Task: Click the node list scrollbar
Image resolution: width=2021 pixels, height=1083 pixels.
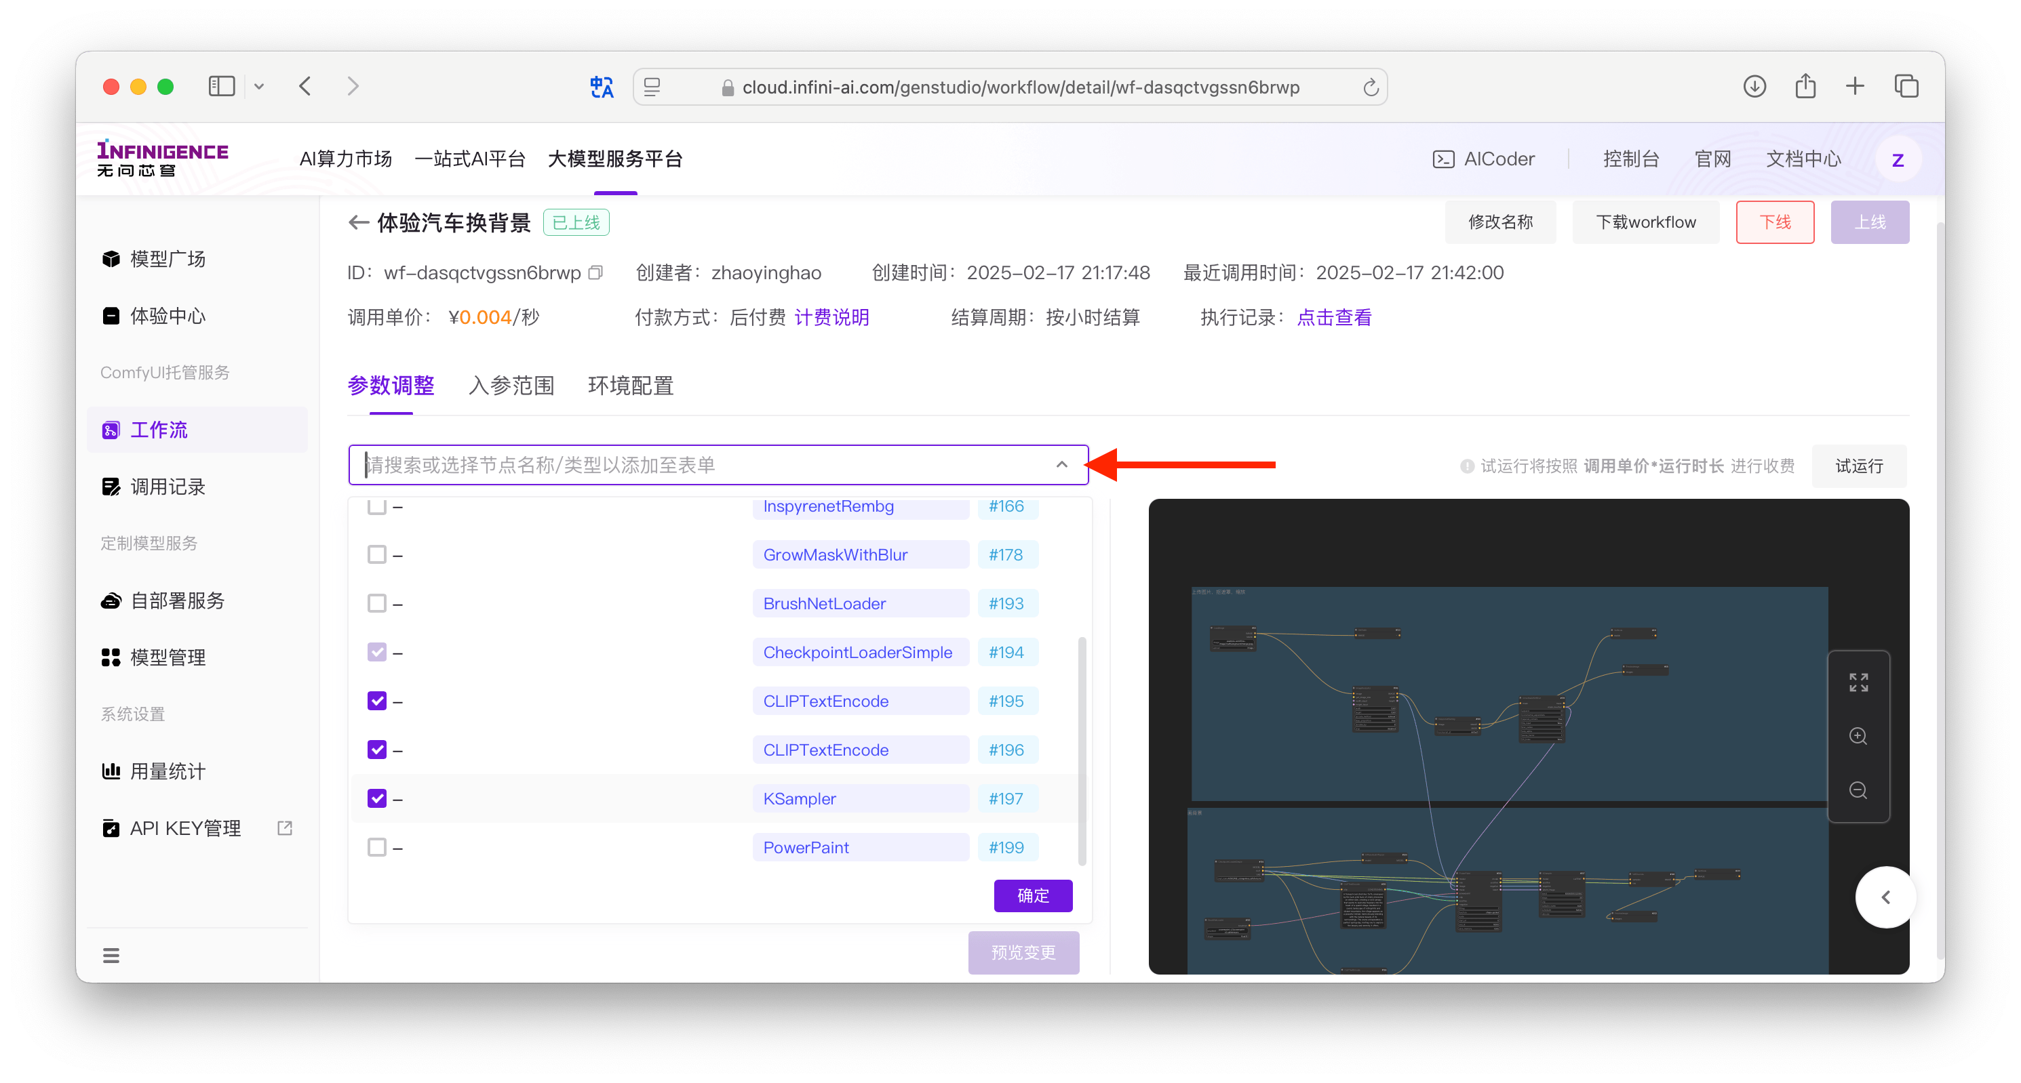Action: tap(1082, 750)
